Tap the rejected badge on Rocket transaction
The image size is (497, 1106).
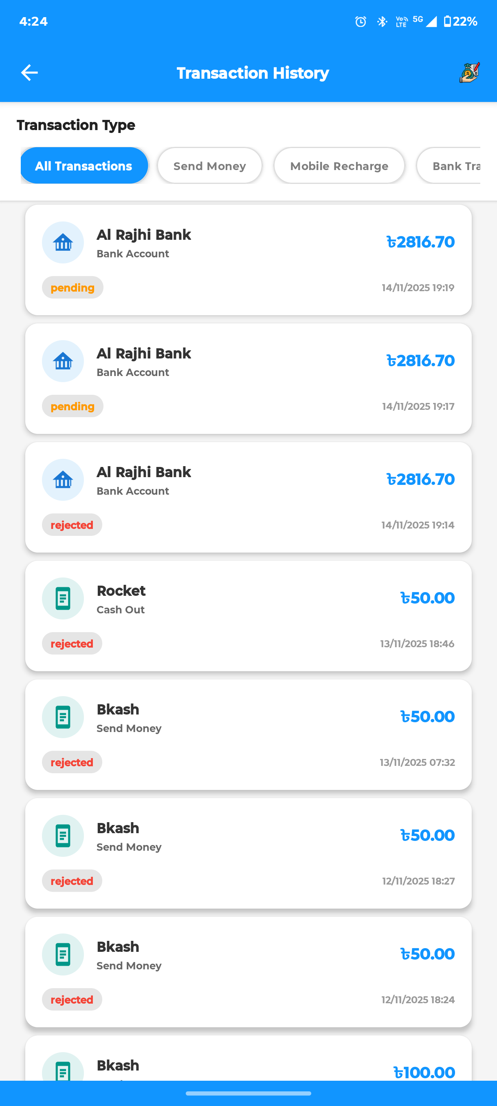(72, 644)
